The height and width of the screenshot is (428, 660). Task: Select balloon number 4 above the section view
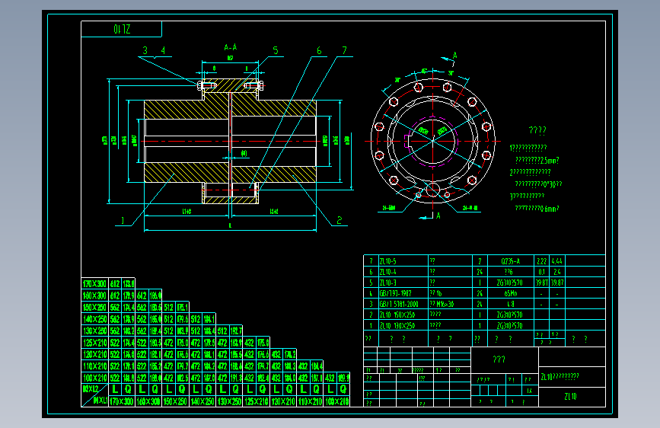pyautogui.click(x=164, y=50)
